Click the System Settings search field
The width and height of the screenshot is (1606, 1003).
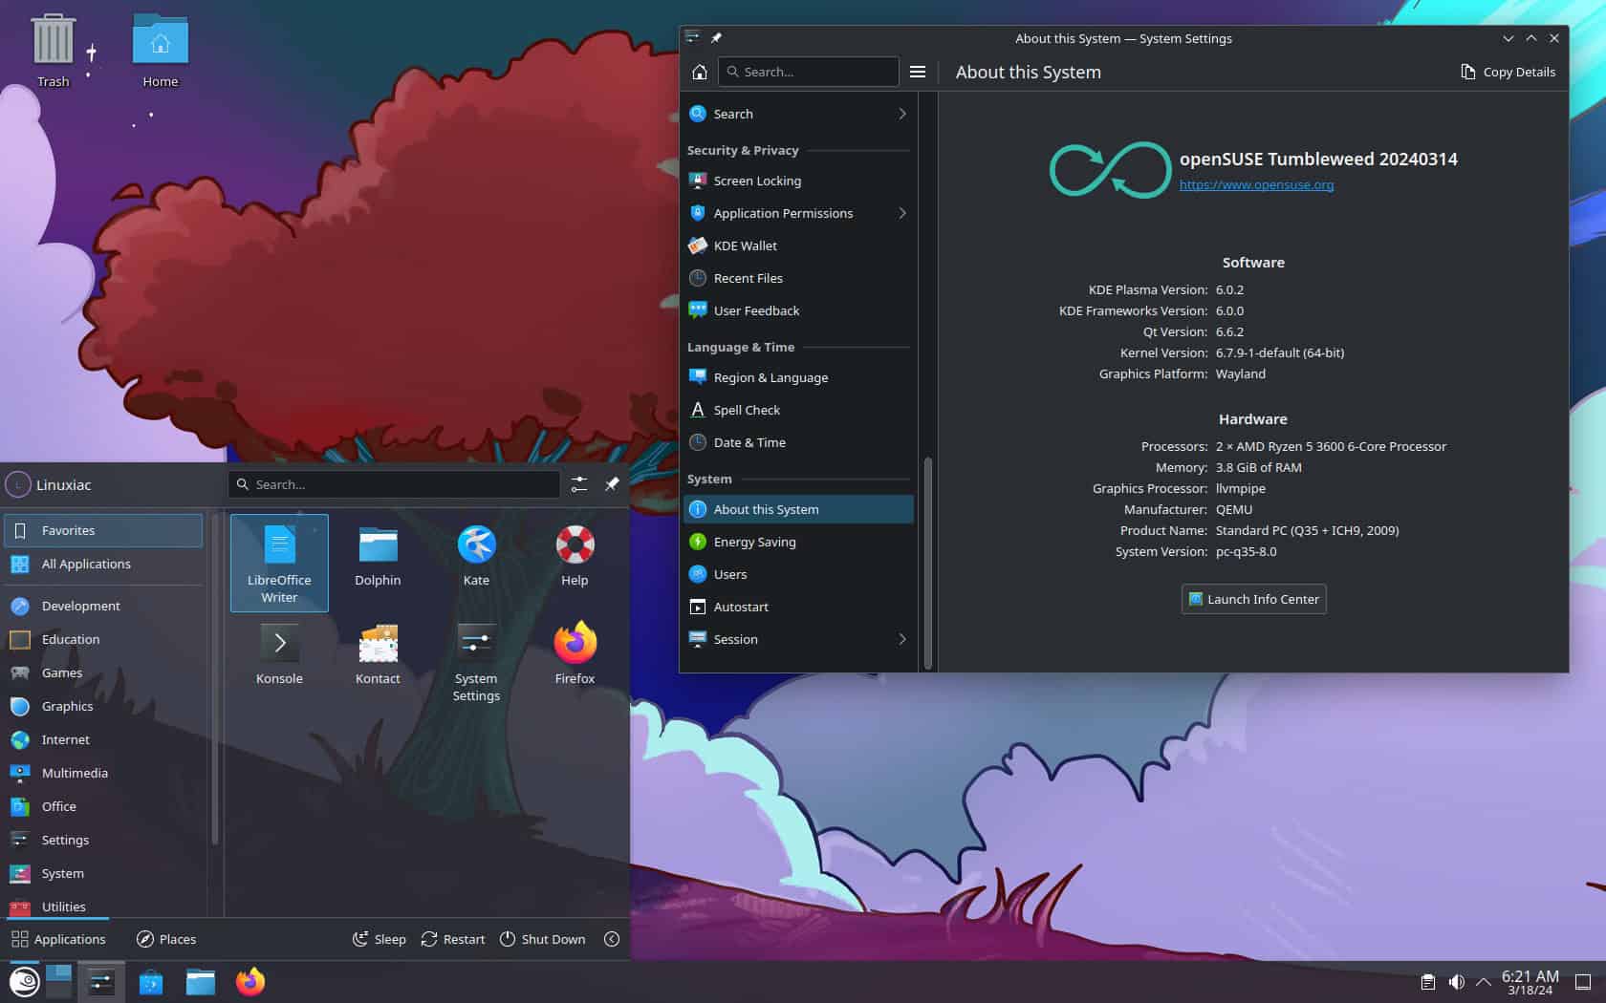[809, 72]
